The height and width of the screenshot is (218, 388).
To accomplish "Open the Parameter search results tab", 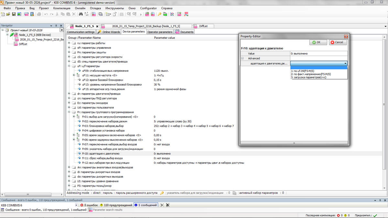I will (x=105, y=210).
